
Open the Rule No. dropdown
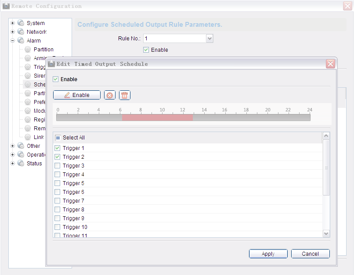point(210,39)
